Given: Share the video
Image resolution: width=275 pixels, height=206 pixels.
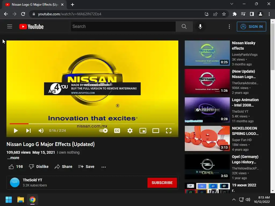Looking at the screenshot, I should tap(63, 167).
